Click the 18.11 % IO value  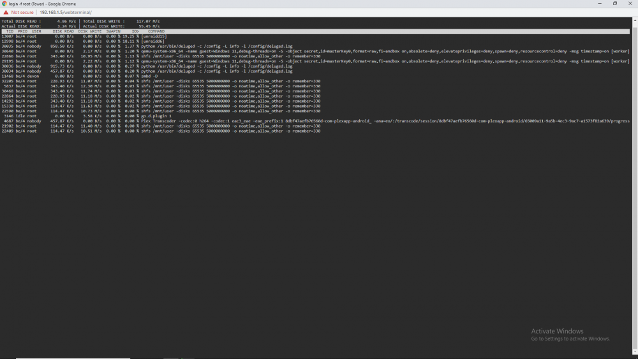click(x=131, y=41)
